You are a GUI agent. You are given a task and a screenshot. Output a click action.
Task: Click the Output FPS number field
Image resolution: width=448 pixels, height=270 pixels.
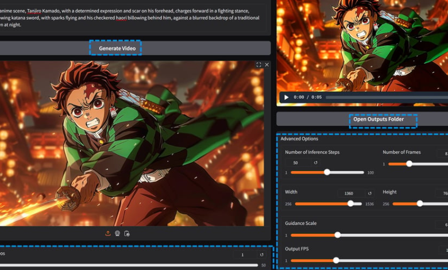443,250
